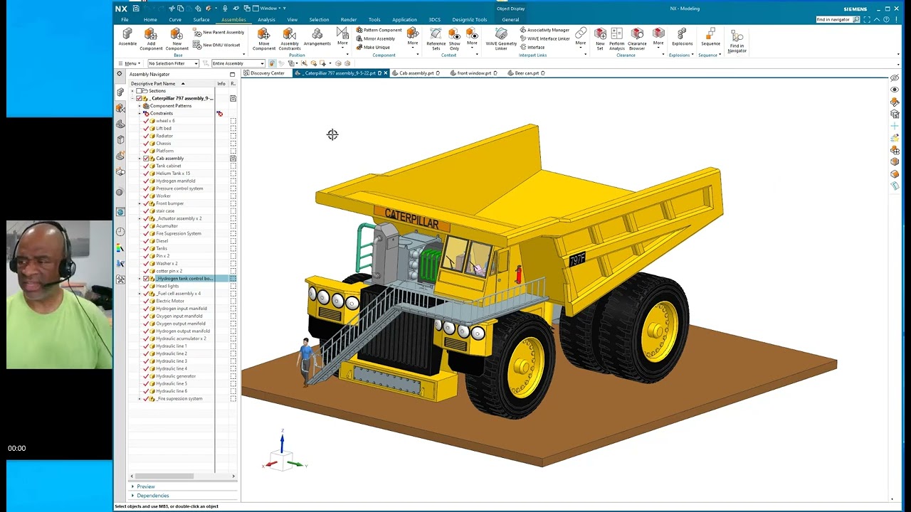Launch the WAVE Geometry Linker
The height and width of the screenshot is (512, 911).
click(x=501, y=39)
